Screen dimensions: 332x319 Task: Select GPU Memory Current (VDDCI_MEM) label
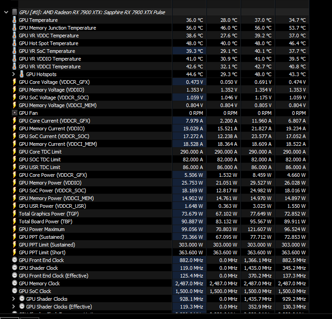coord(58,144)
